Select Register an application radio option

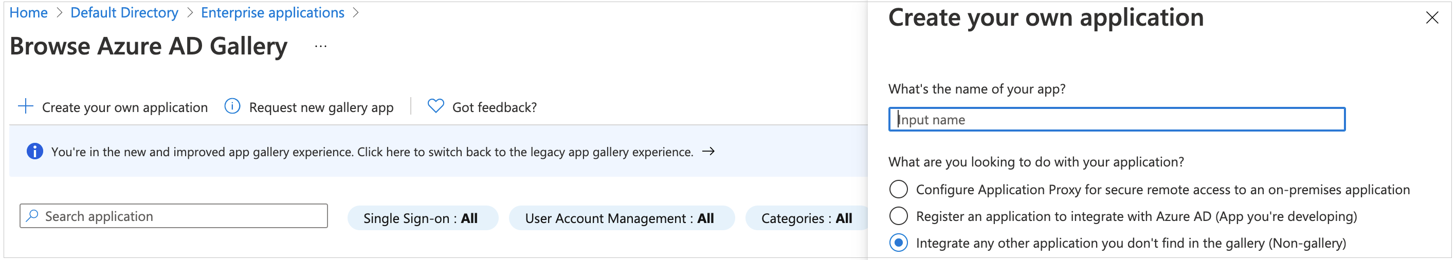click(898, 216)
